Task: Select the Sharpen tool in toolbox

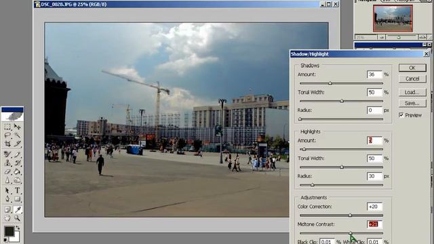Action: [7, 180]
